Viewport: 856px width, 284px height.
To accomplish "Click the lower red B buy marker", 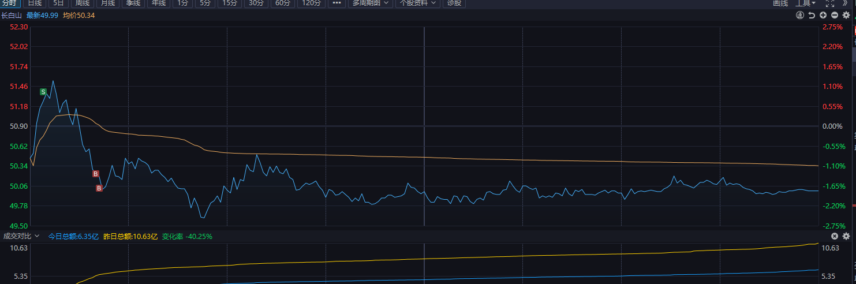I will point(99,188).
